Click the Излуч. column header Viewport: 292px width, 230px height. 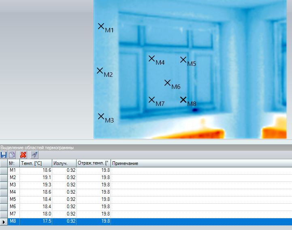click(x=64, y=163)
